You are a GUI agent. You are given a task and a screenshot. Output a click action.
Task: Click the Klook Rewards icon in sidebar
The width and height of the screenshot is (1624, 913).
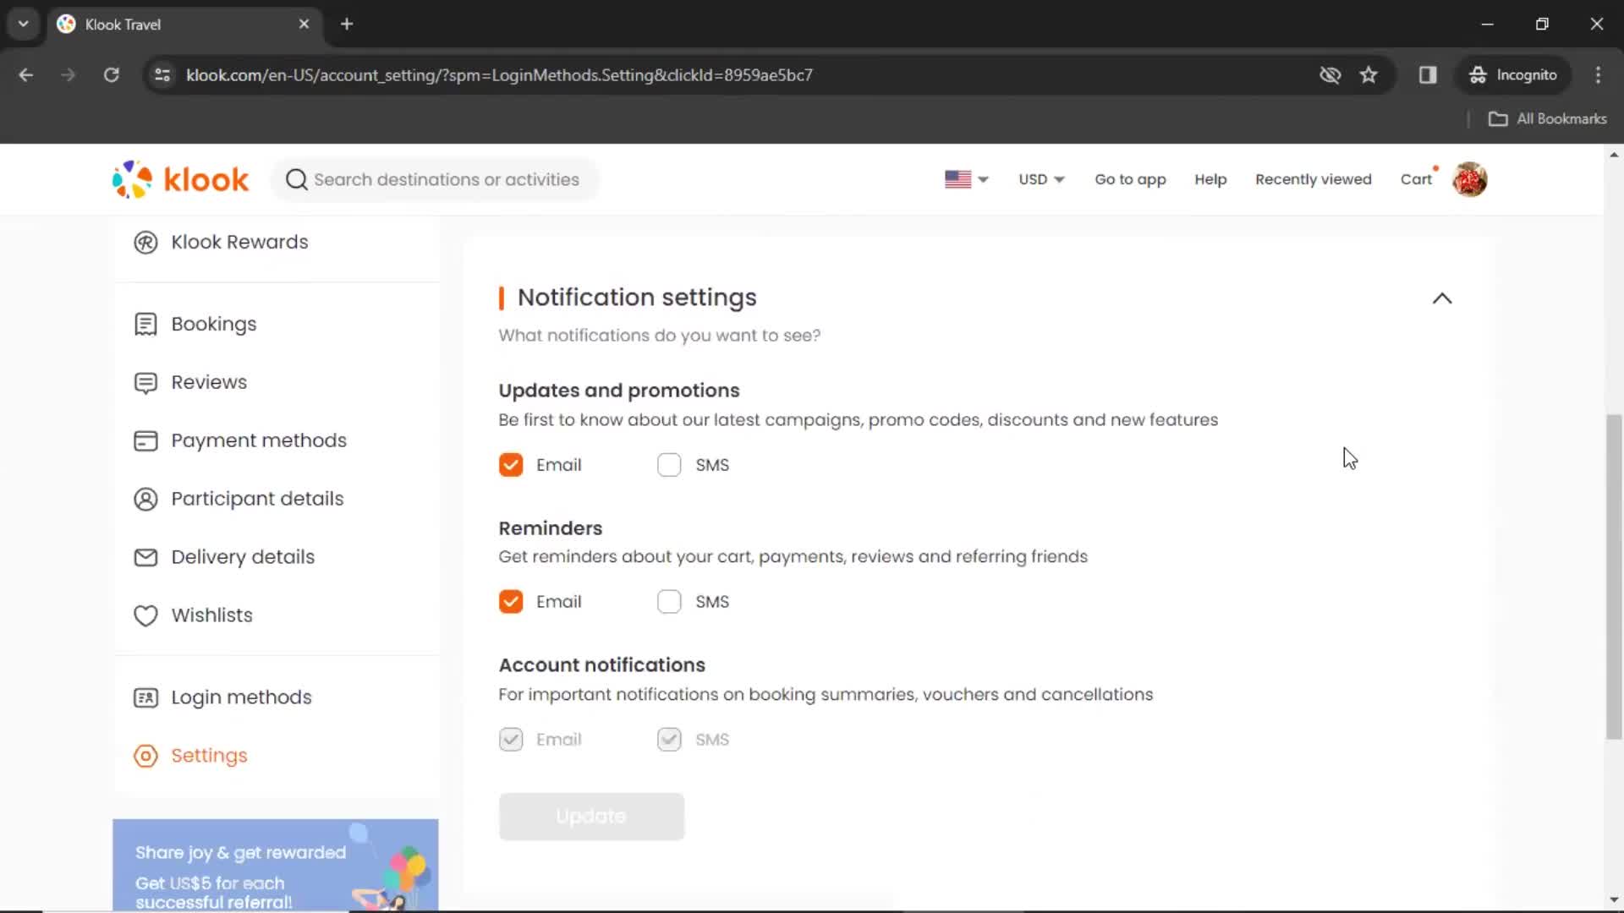(x=145, y=242)
